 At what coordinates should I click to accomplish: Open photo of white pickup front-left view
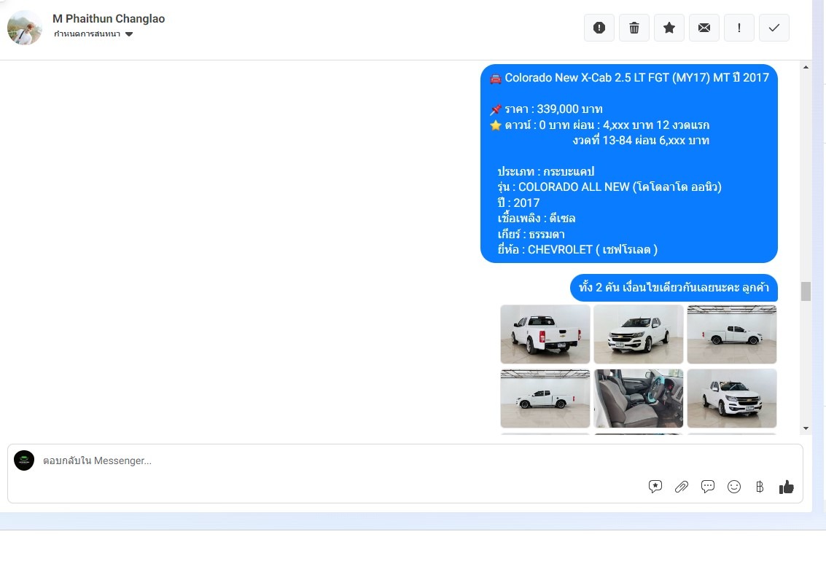coord(639,334)
